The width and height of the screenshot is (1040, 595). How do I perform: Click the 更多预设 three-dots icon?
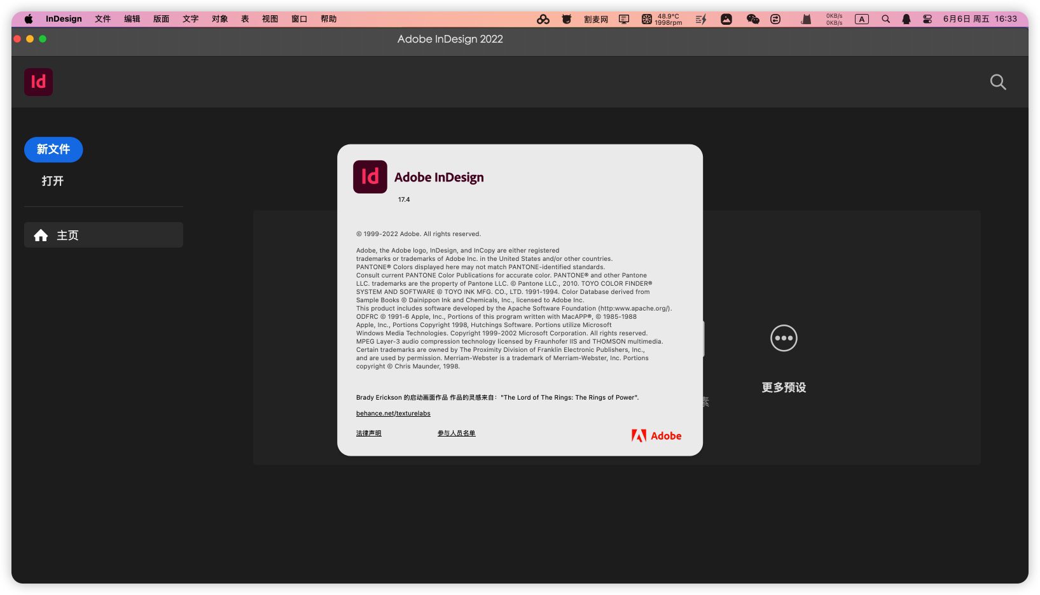tap(783, 338)
